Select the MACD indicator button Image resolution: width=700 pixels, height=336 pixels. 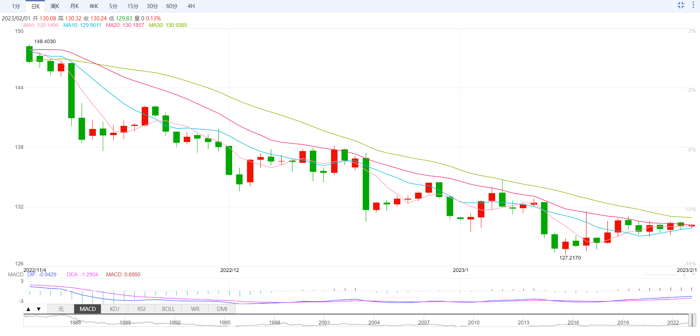(x=87, y=309)
